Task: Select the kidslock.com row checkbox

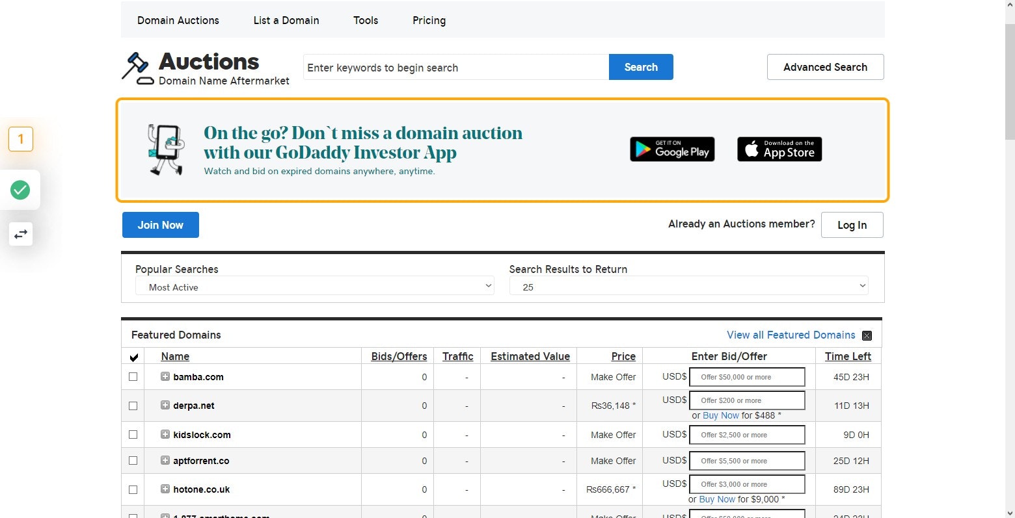Action: click(133, 435)
